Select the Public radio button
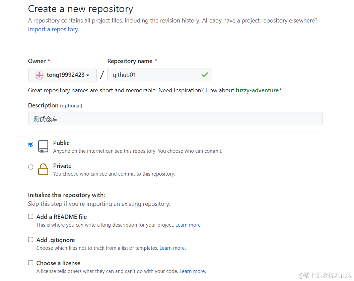354x281 pixels. (x=31, y=144)
